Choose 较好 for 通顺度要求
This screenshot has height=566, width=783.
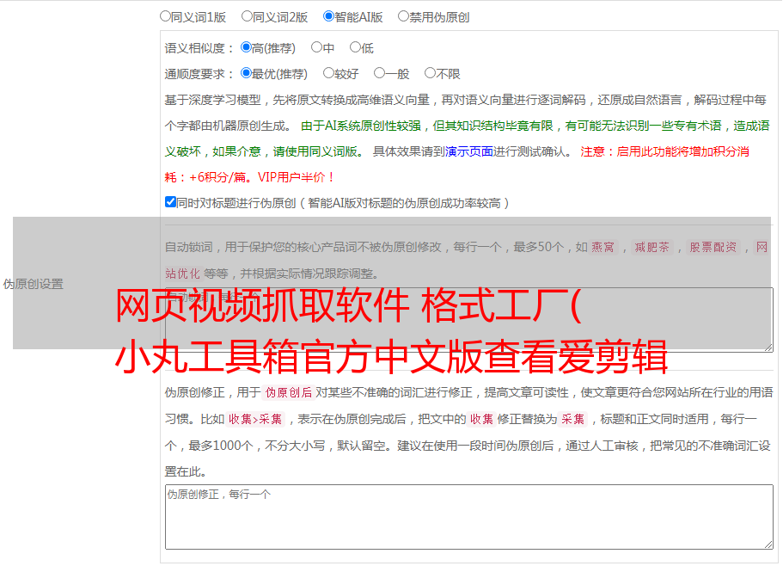328,73
